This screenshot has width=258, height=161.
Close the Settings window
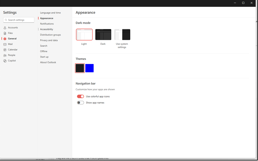pyautogui.click(x=252, y=3)
